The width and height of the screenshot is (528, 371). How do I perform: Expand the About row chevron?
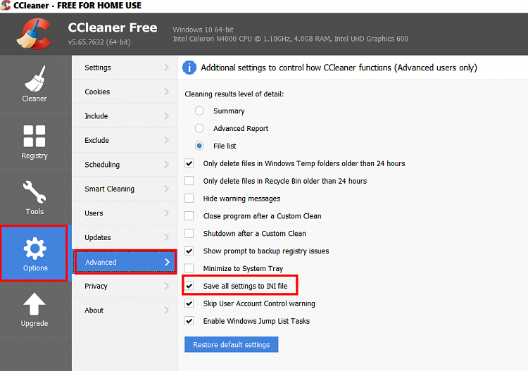[167, 310]
